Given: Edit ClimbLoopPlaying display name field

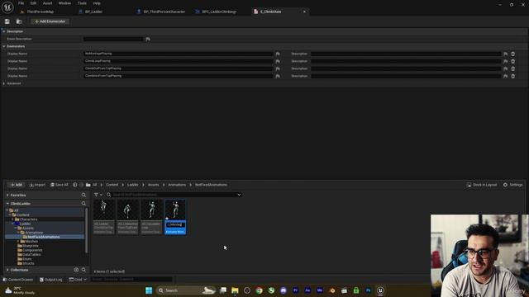Looking at the screenshot, I should [179, 61].
